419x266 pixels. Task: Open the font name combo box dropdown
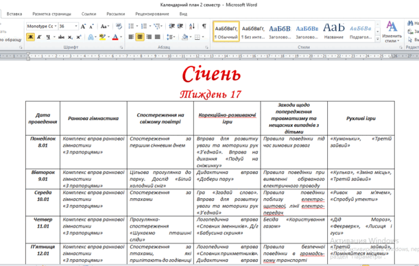(x=56, y=26)
